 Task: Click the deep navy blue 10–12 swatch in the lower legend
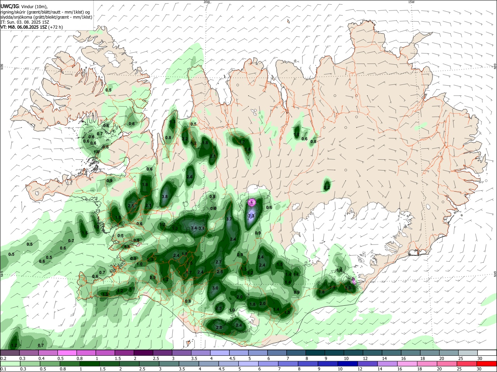(x=347, y=363)
